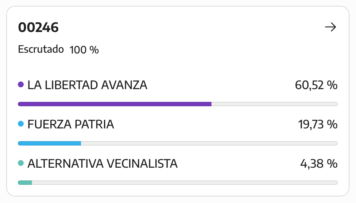
Task: Click the teal dot beside Alternativa Vecinalista
Action: point(21,163)
